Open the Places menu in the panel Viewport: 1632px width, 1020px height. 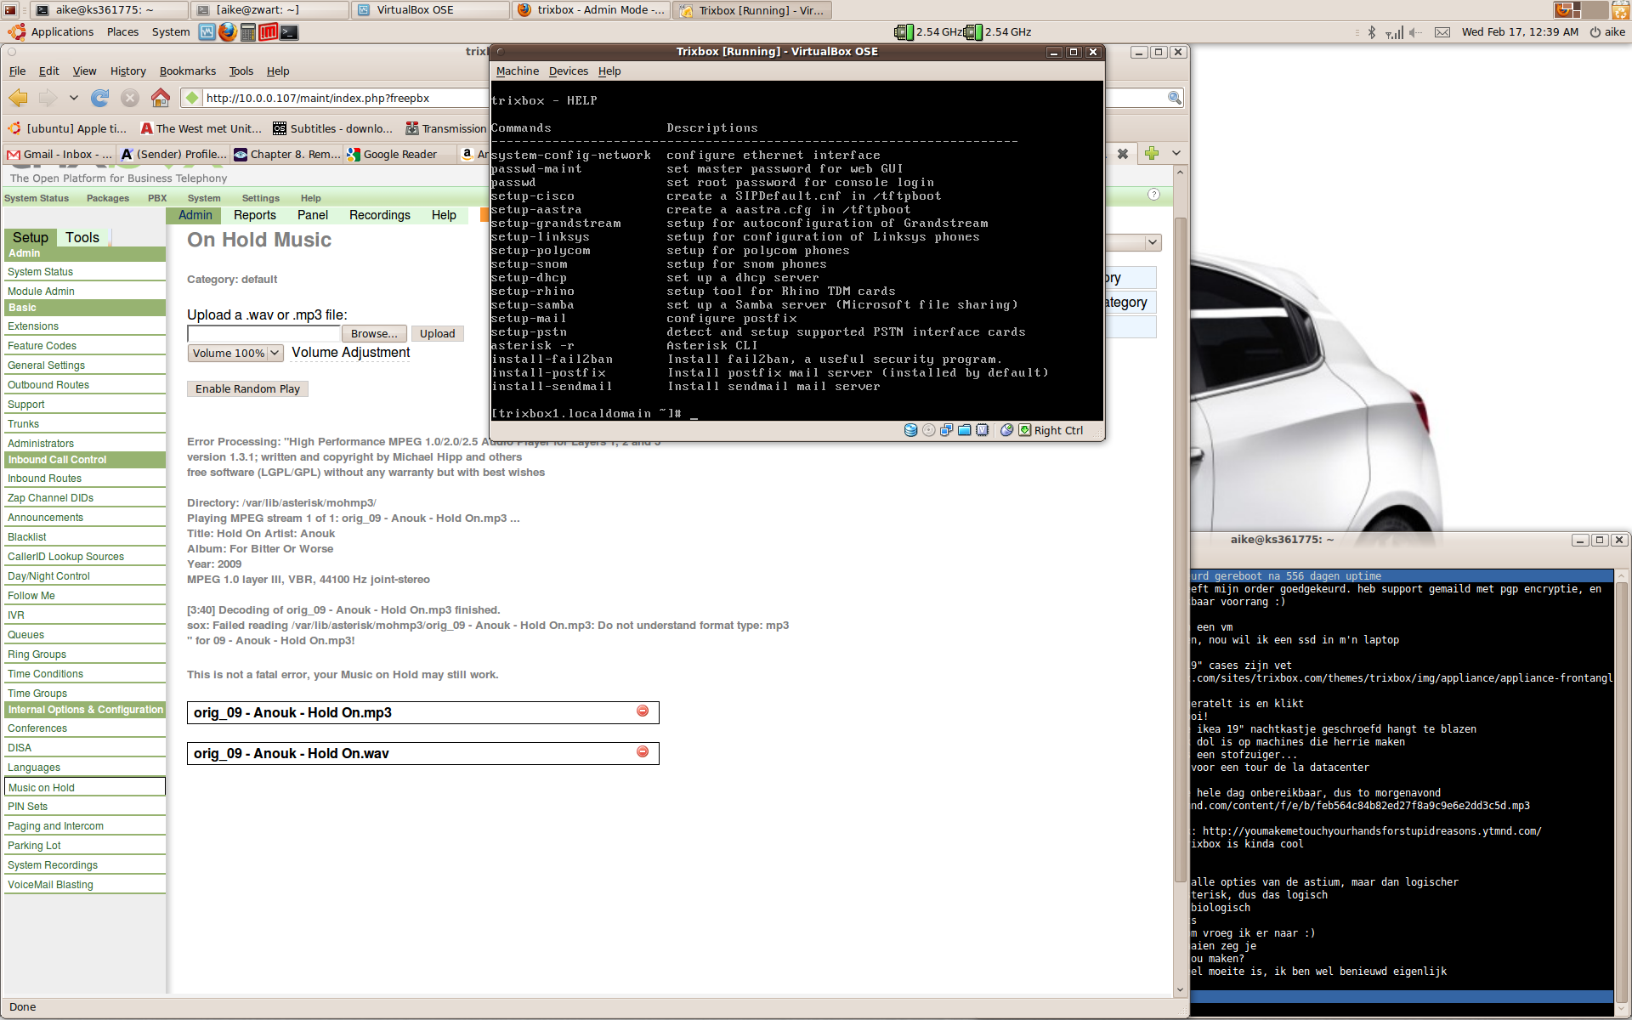[122, 32]
